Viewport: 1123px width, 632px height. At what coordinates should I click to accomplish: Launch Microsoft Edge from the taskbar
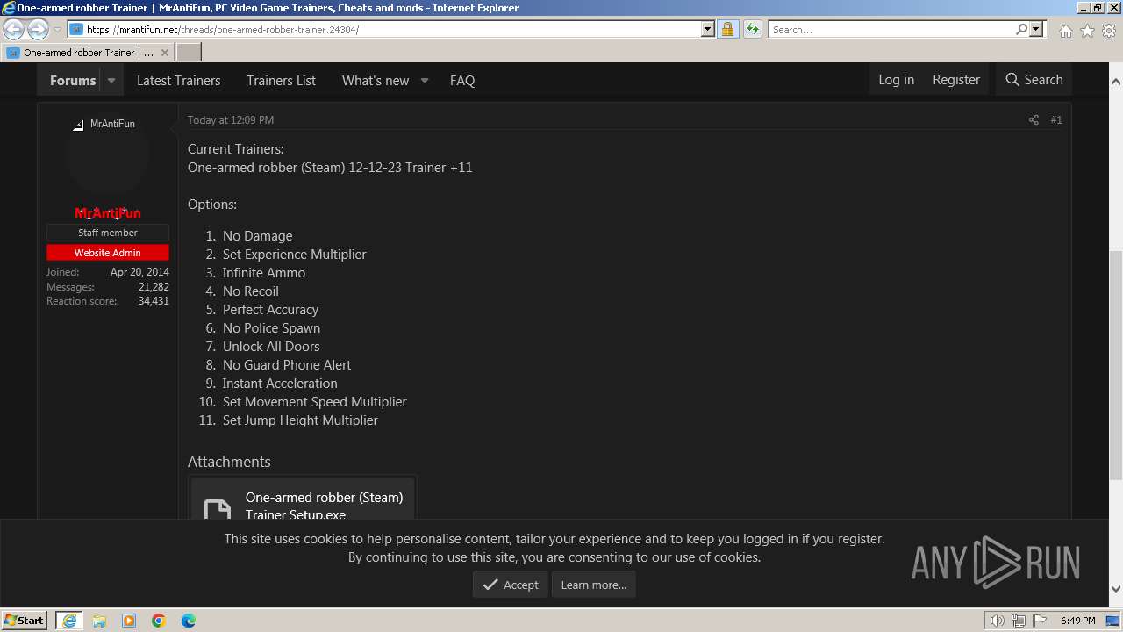[189, 621]
